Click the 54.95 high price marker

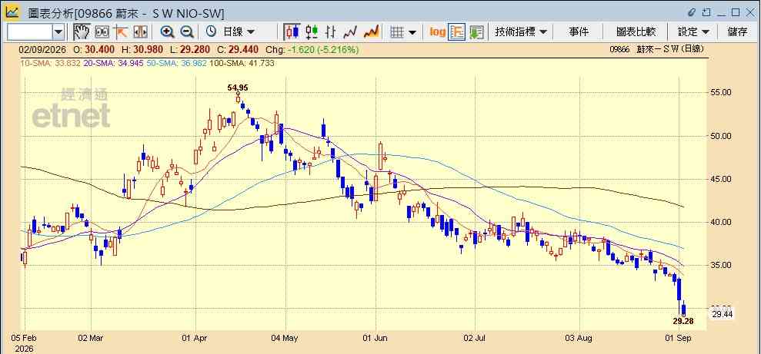238,88
